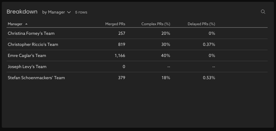Select the 0.53% delayed PRs value

coord(209,78)
